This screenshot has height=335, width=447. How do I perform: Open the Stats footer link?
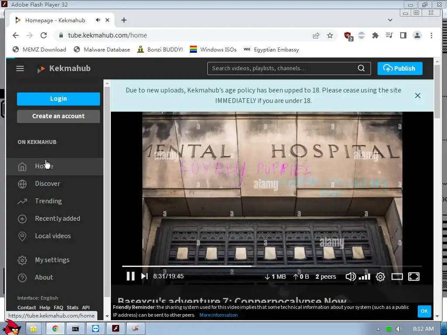(72, 308)
